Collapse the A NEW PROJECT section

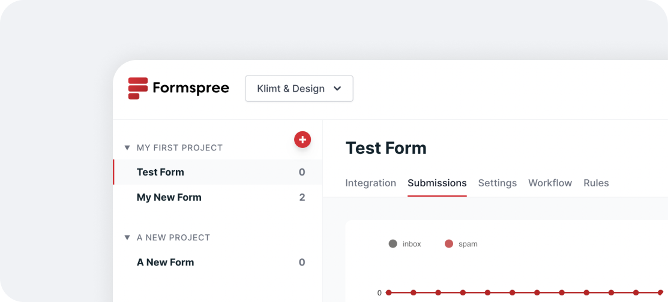point(127,238)
